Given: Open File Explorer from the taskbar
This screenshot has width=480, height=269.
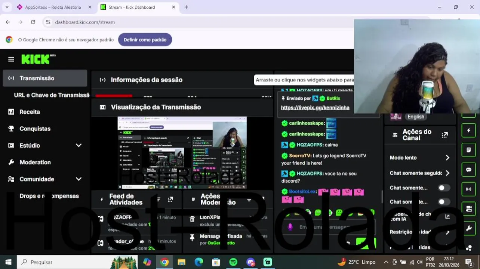Looking at the screenshot, I should [182, 262].
